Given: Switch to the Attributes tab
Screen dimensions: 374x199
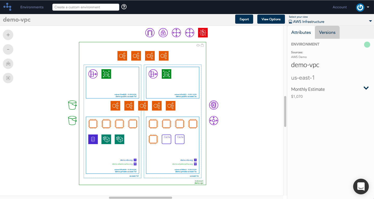Looking at the screenshot, I should pyautogui.click(x=301, y=32).
